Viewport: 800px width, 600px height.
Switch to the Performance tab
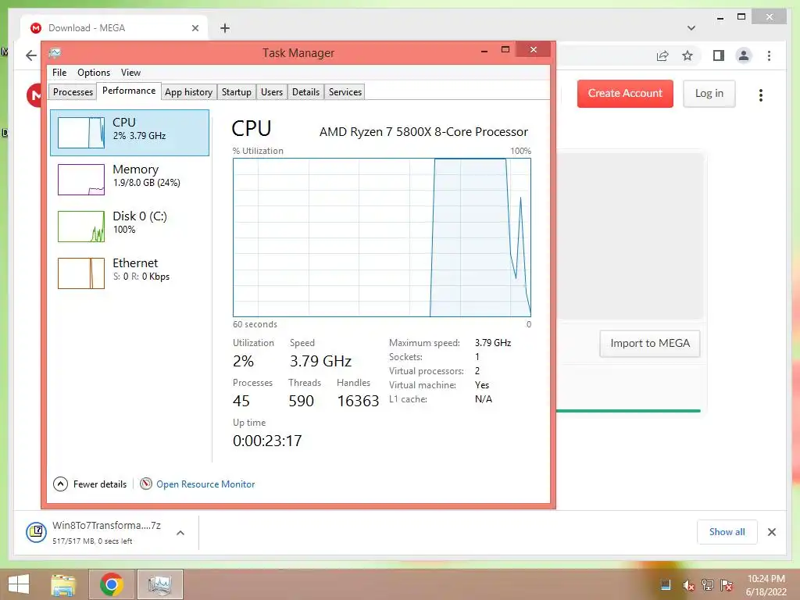pos(129,91)
